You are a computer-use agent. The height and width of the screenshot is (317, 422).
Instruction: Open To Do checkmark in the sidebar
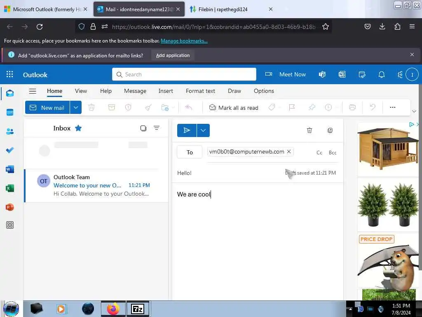pos(10,150)
